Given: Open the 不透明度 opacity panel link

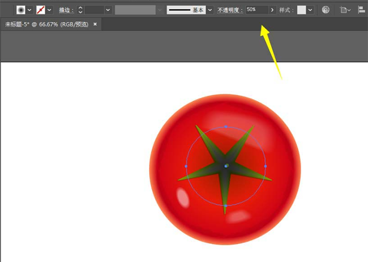Looking at the screenshot, I should pyautogui.click(x=230, y=10).
